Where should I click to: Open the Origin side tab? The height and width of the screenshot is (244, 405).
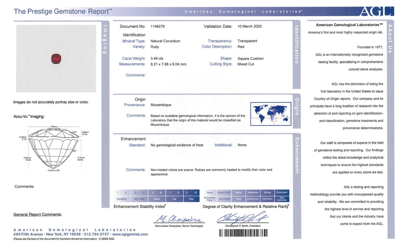click(x=297, y=107)
